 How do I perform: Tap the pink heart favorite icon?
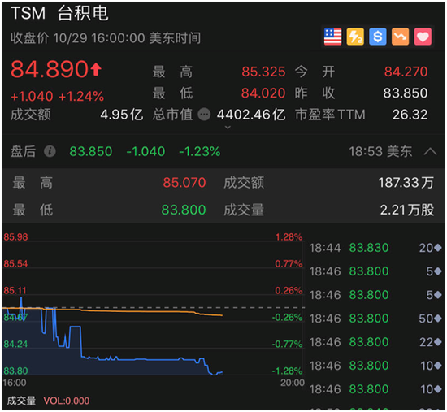(x=423, y=37)
